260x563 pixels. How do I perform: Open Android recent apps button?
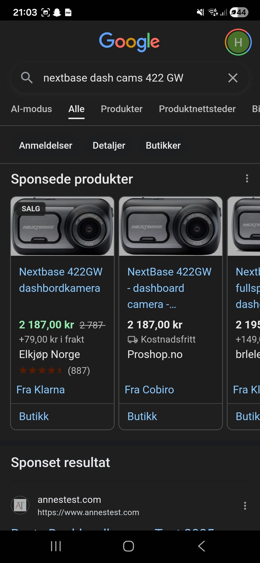click(56, 546)
